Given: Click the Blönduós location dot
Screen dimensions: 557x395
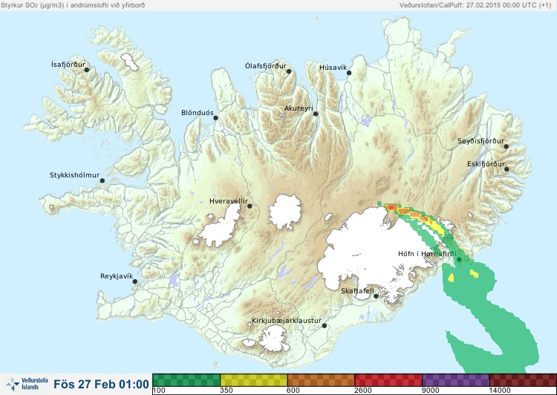Looking at the screenshot, I should [215, 117].
